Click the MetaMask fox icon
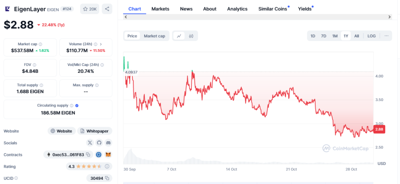 point(108,155)
